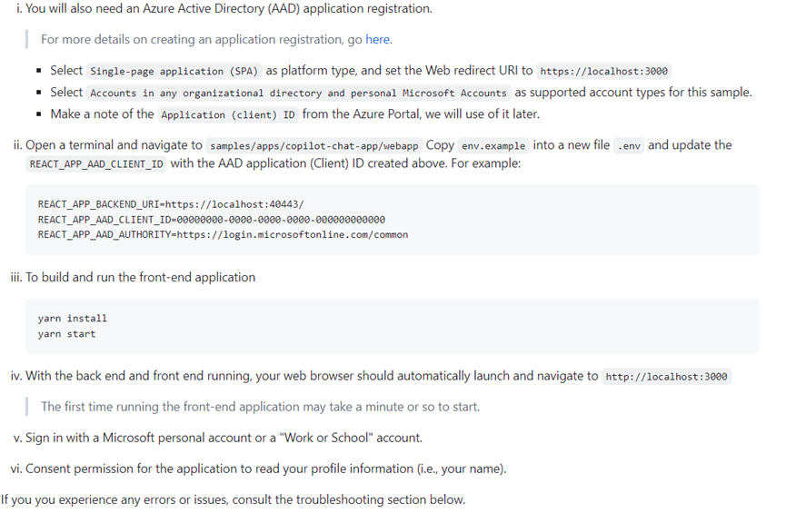Click the "yarn start" command line
Image resolution: width=786 pixels, height=513 pixels.
coord(66,334)
